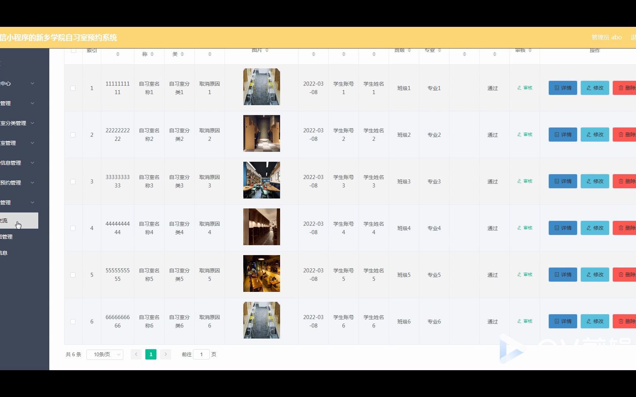The image size is (636, 397).
Task: Select 学生姓名 2 cell text
Action: pyautogui.click(x=374, y=135)
